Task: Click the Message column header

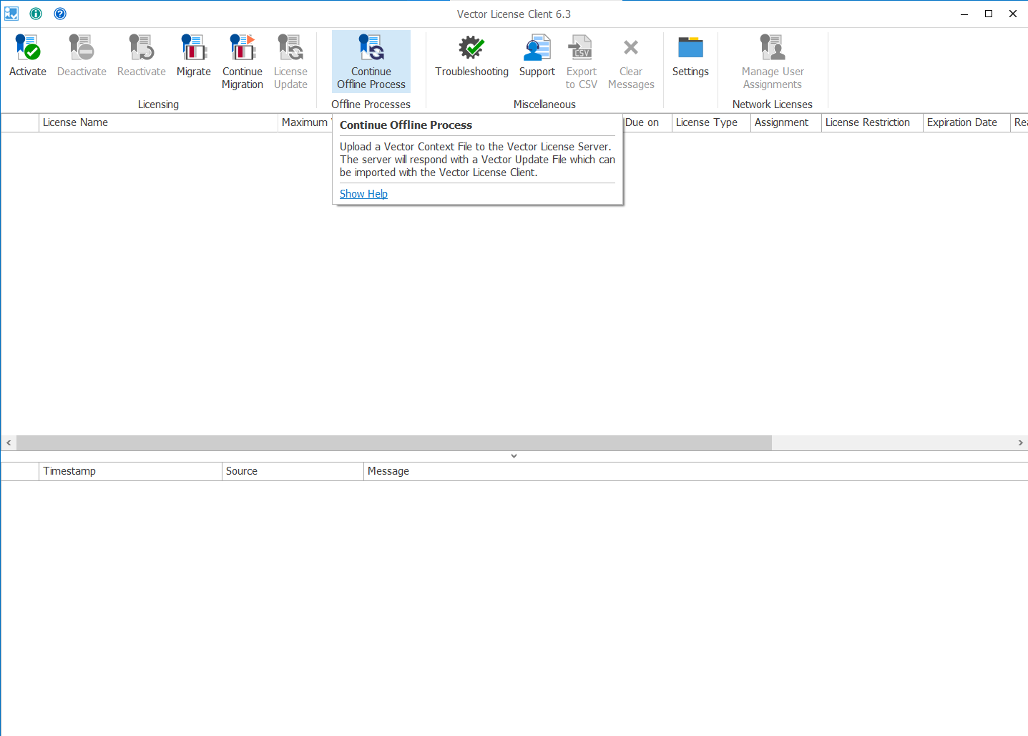Action: click(x=695, y=471)
